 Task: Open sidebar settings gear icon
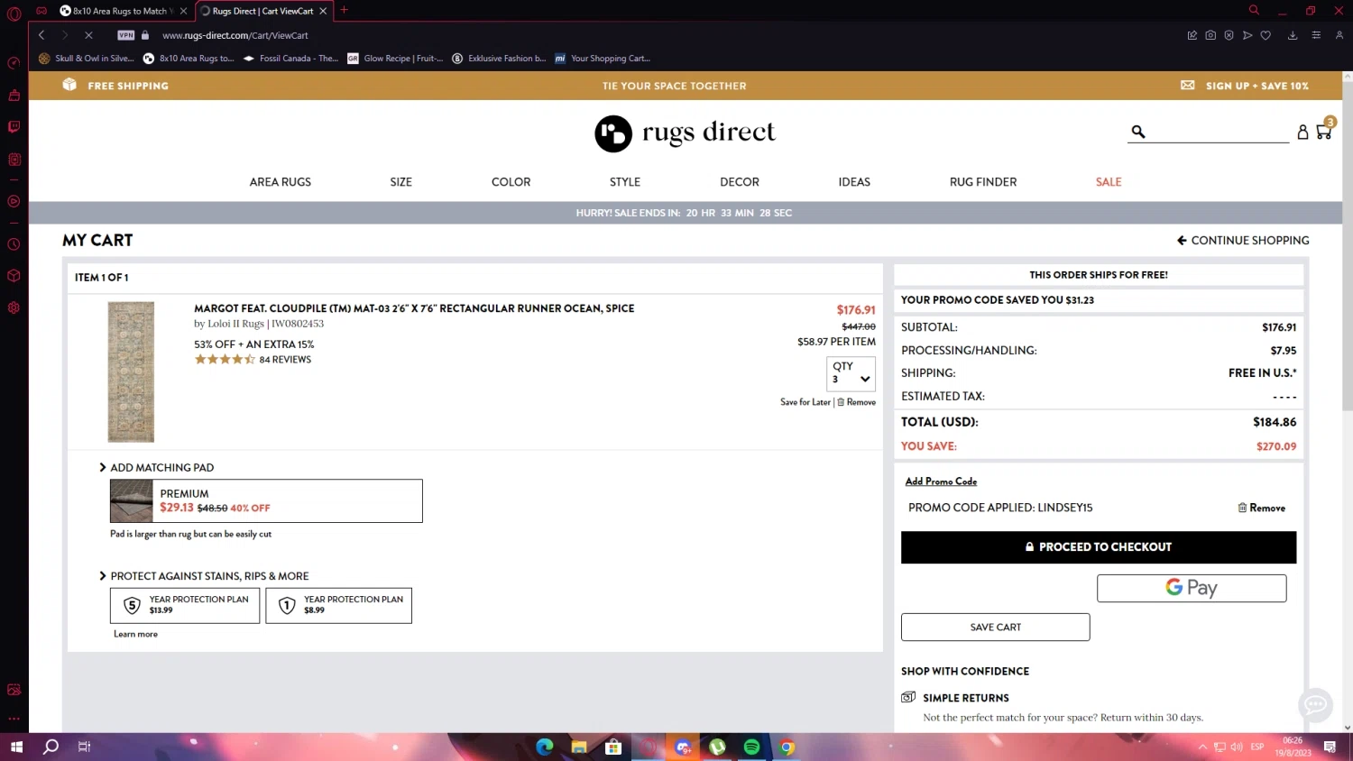coord(14,307)
